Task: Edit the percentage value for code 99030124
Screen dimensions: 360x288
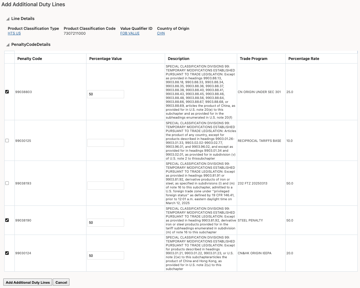Action: pos(105,255)
